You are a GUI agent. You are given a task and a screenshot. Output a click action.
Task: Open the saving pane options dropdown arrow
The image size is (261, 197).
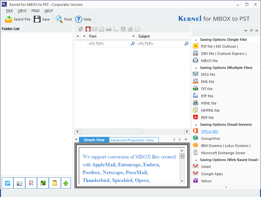tap(246, 31)
